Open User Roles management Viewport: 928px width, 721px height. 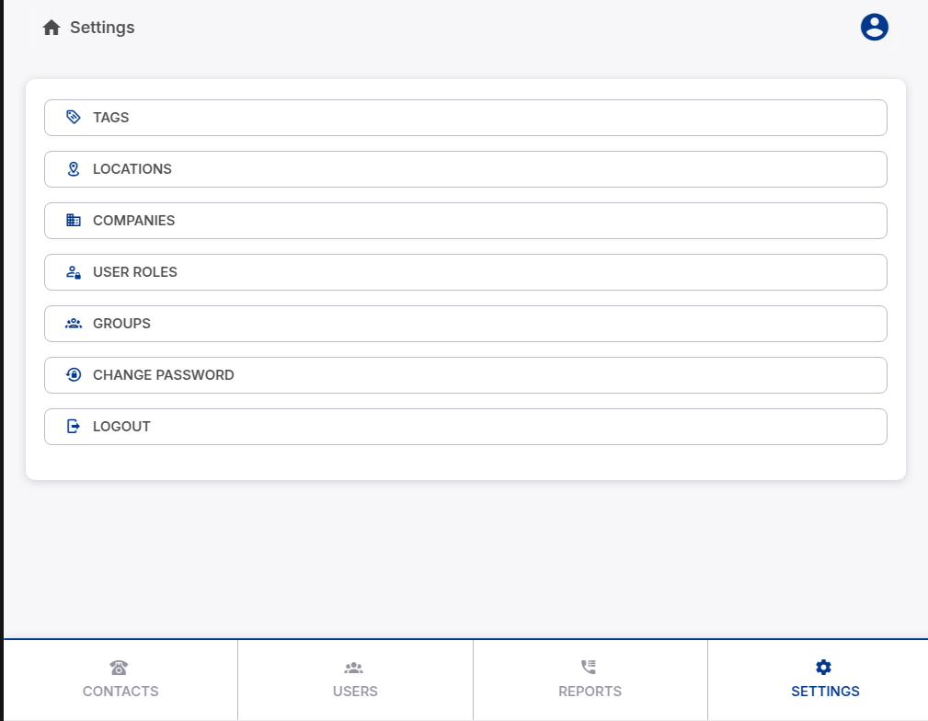465,272
